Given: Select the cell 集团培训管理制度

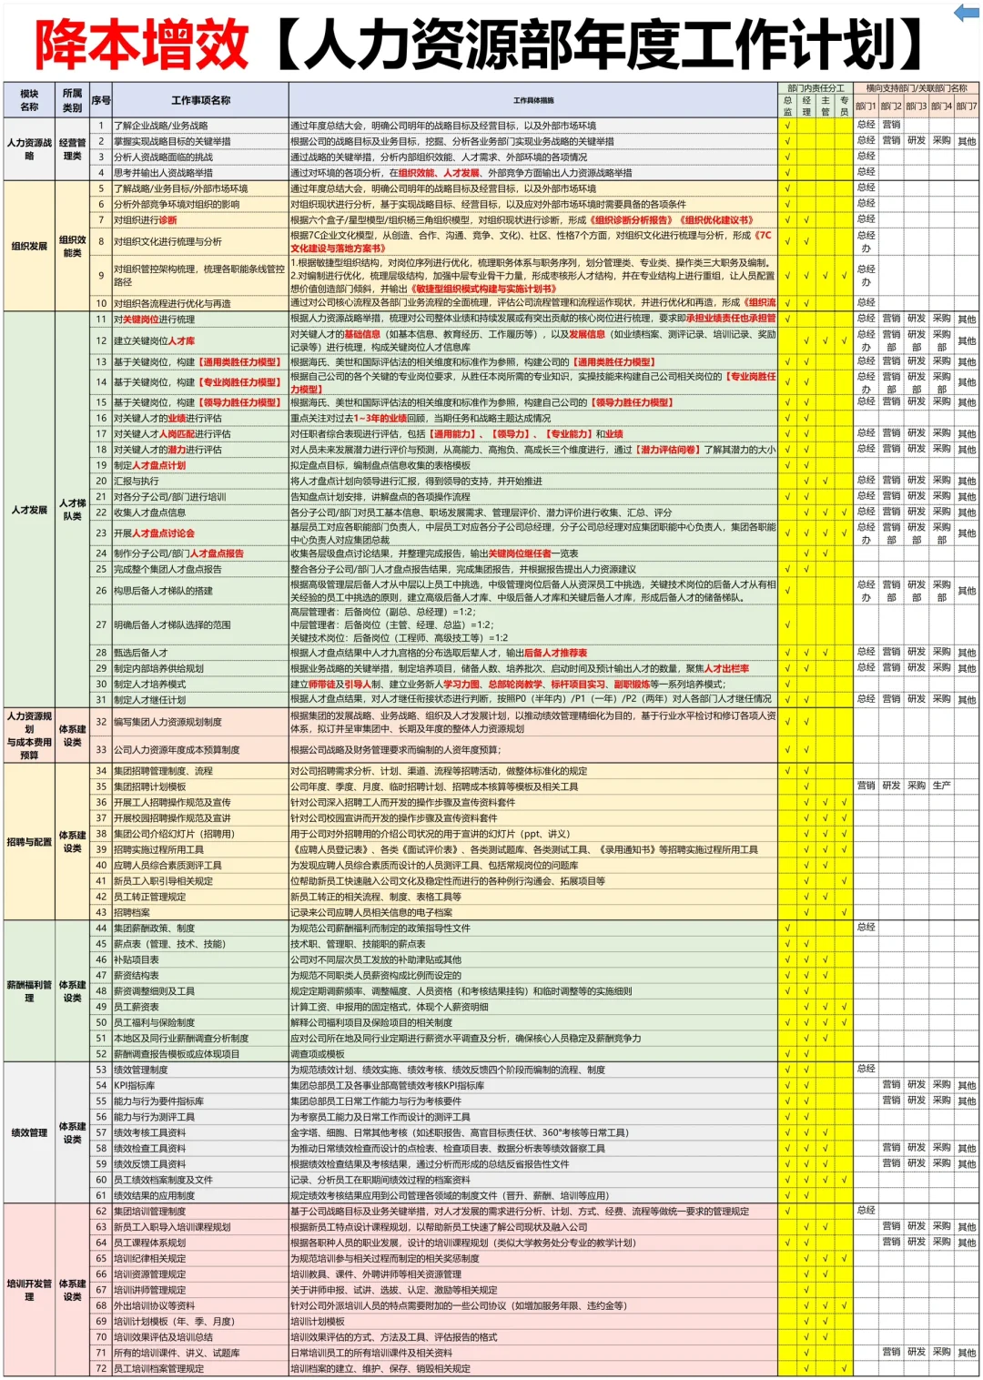Looking at the screenshot, I should tap(200, 1212).
